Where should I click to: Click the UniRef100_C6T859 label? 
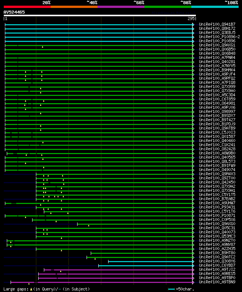(217, 99)
